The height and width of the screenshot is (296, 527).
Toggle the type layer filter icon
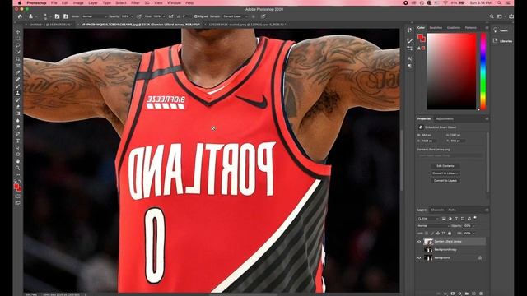(456, 219)
